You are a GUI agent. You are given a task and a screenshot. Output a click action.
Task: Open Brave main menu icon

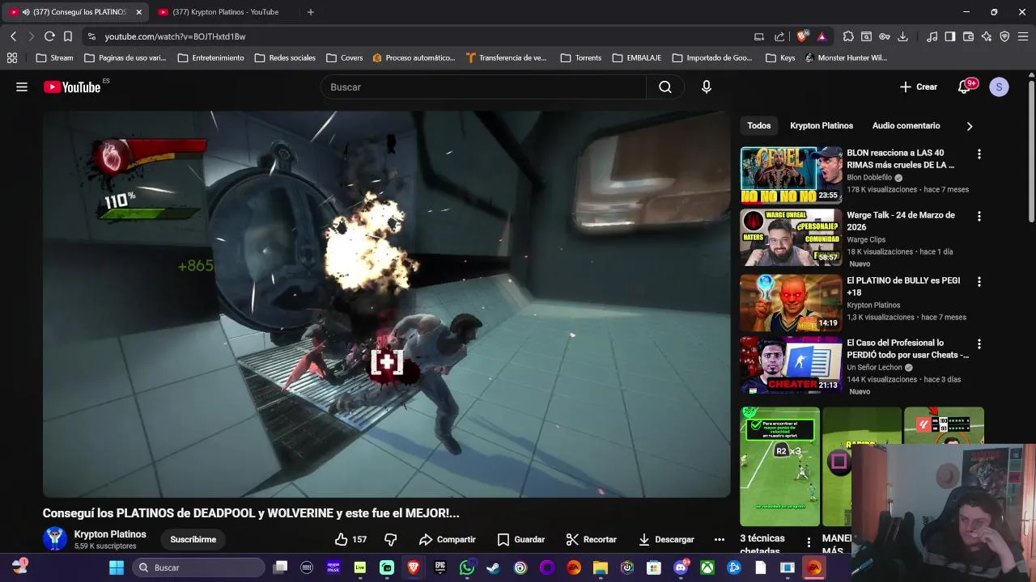(x=1023, y=36)
